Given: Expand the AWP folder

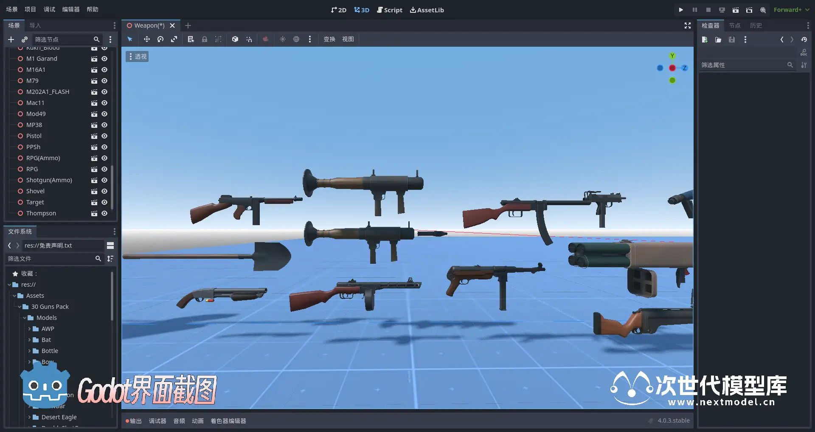Looking at the screenshot, I should (29, 329).
